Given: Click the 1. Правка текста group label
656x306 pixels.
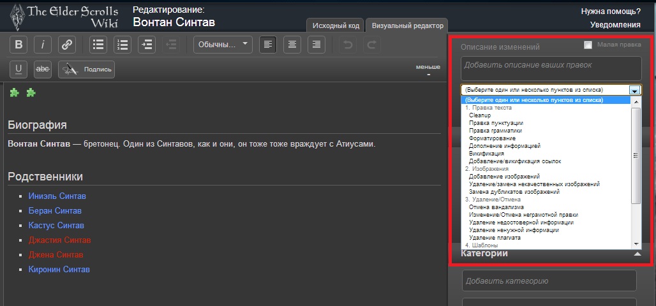Looking at the screenshot, I should pyautogui.click(x=488, y=108).
